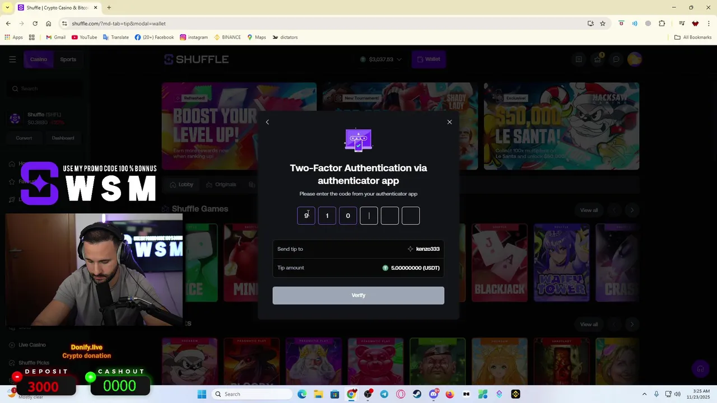Open File Explorer from taskbar
The height and width of the screenshot is (403, 717).
[318, 394]
